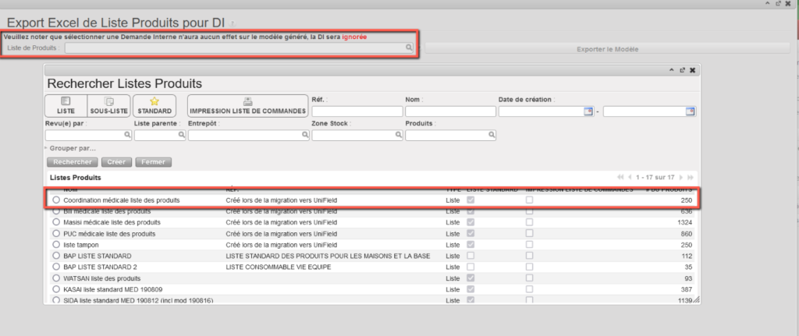This screenshot has width=799, height=336.
Task: Click Exporter le Modèle button
Action: tap(607, 49)
